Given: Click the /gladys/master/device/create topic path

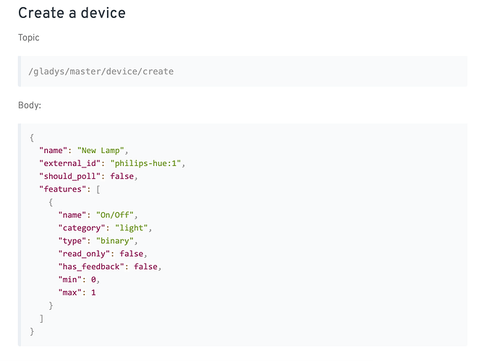Looking at the screenshot, I should [x=101, y=71].
